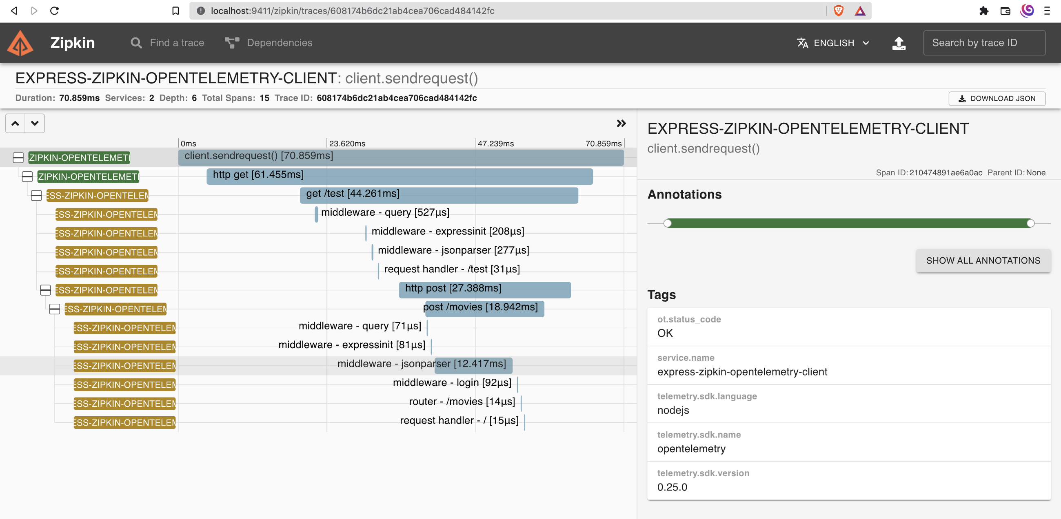This screenshot has height=519, width=1061.
Task: Open the Dependencies page
Action: point(269,43)
